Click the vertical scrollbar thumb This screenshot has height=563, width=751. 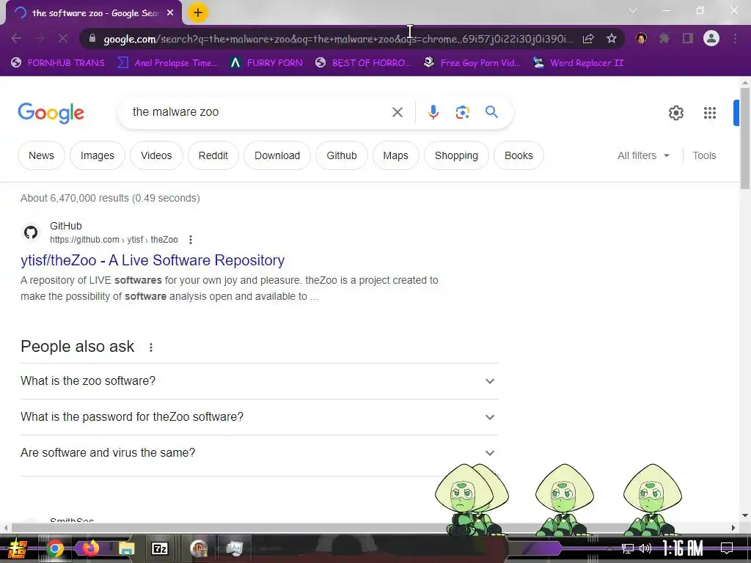tap(744, 139)
